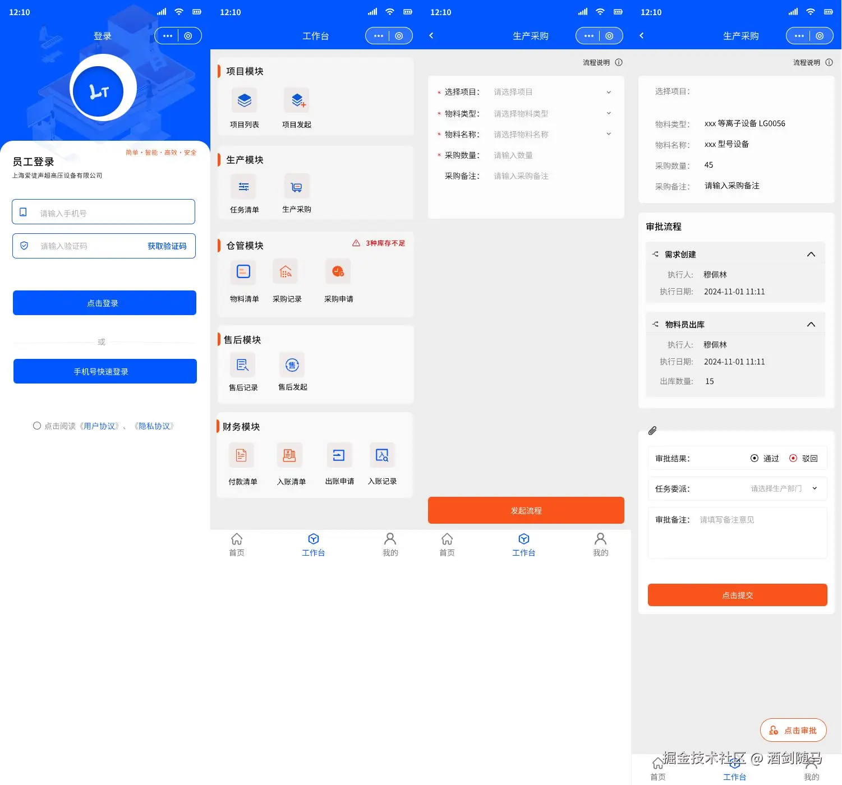Select 通过 approval result radio

(x=754, y=458)
